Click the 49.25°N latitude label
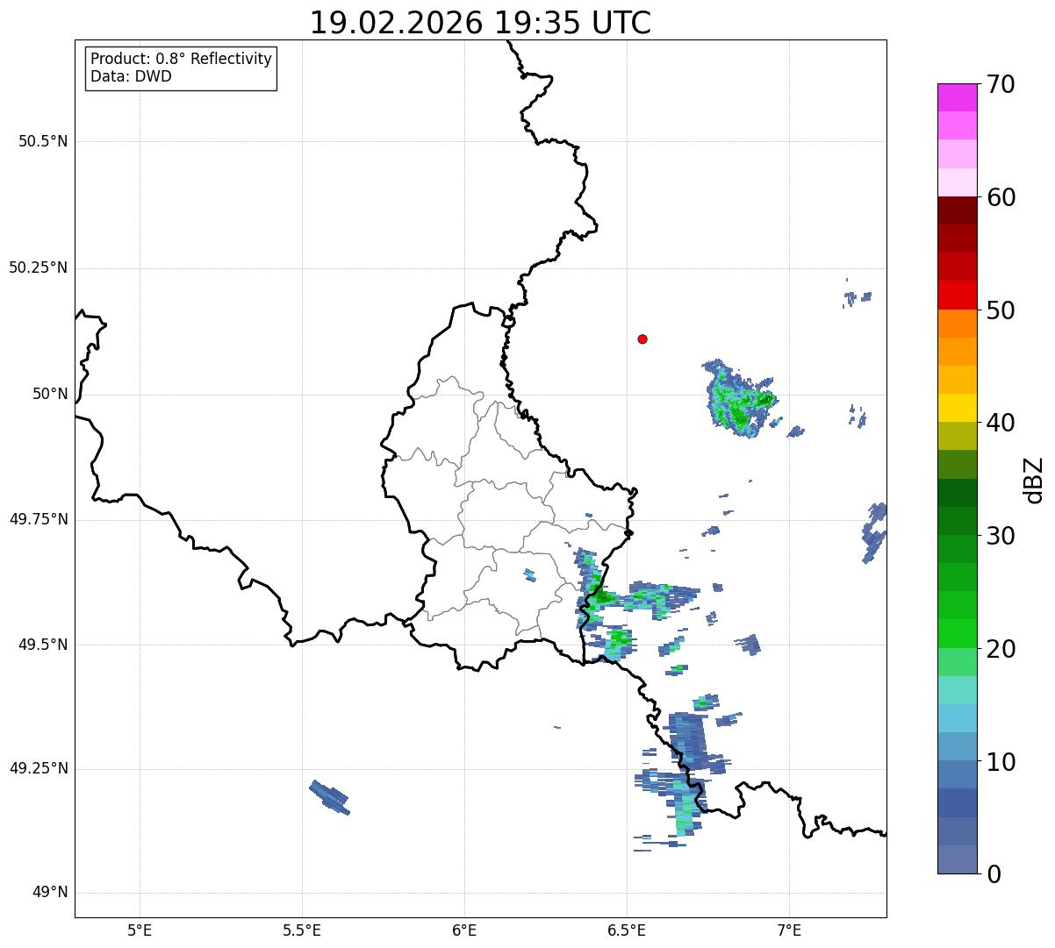1055x948 pixels. click(39, 768)
